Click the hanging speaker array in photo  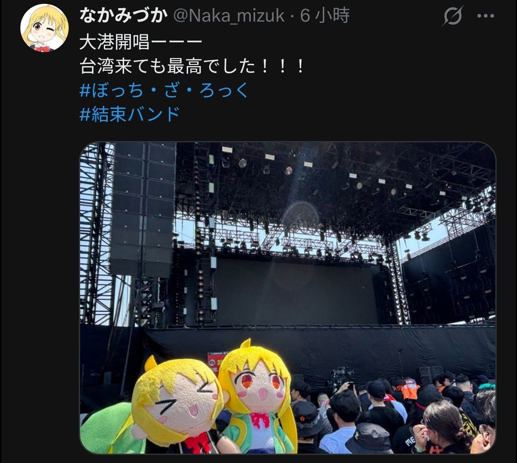tap(142, 209)
